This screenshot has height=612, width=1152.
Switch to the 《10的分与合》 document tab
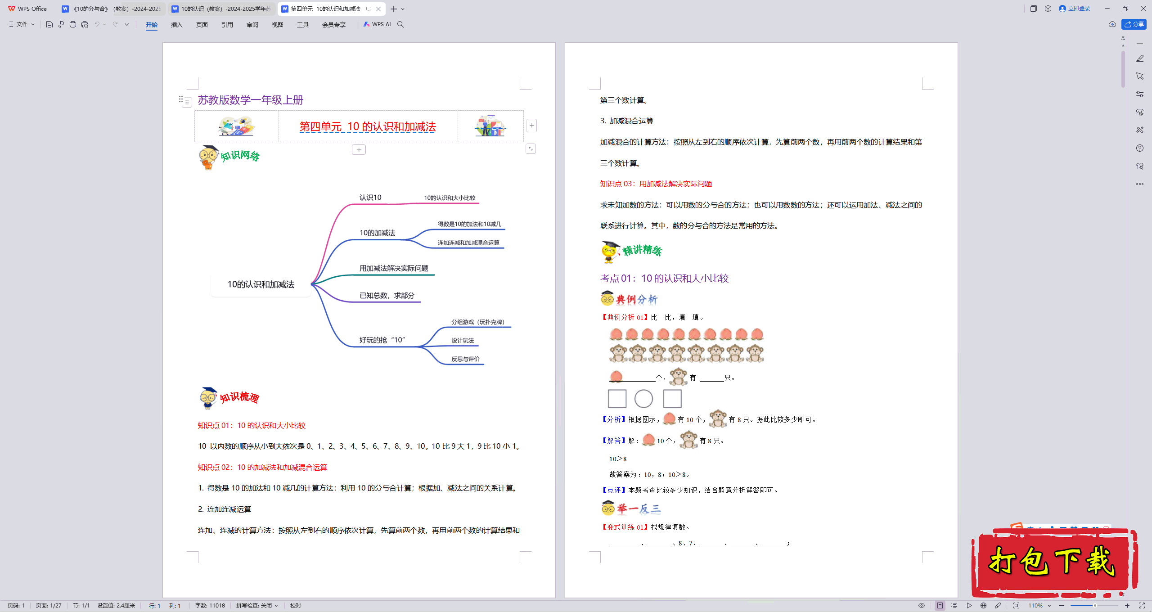112,9
